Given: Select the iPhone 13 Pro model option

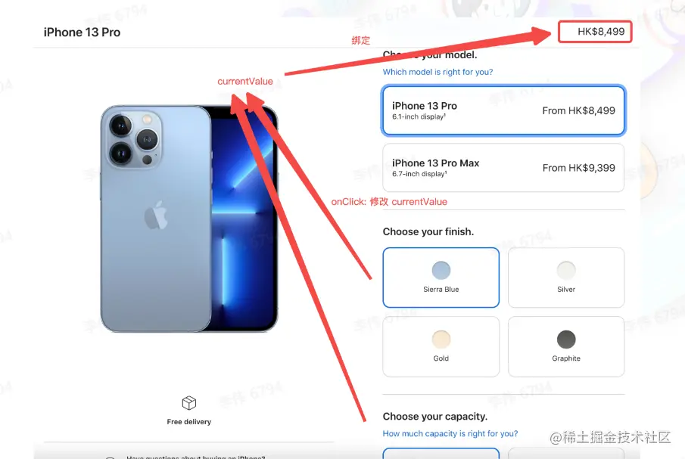Looking at the screenshot, I should pyautogui.click(x=503, y=110).
